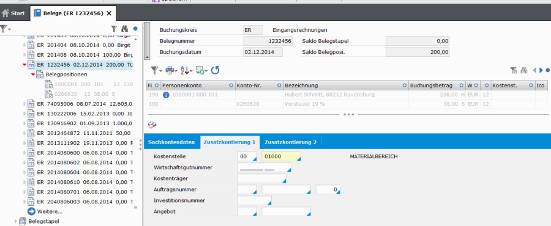Click the Excel export grid icon
Viewport: 551px width, 226px height.
201,70
